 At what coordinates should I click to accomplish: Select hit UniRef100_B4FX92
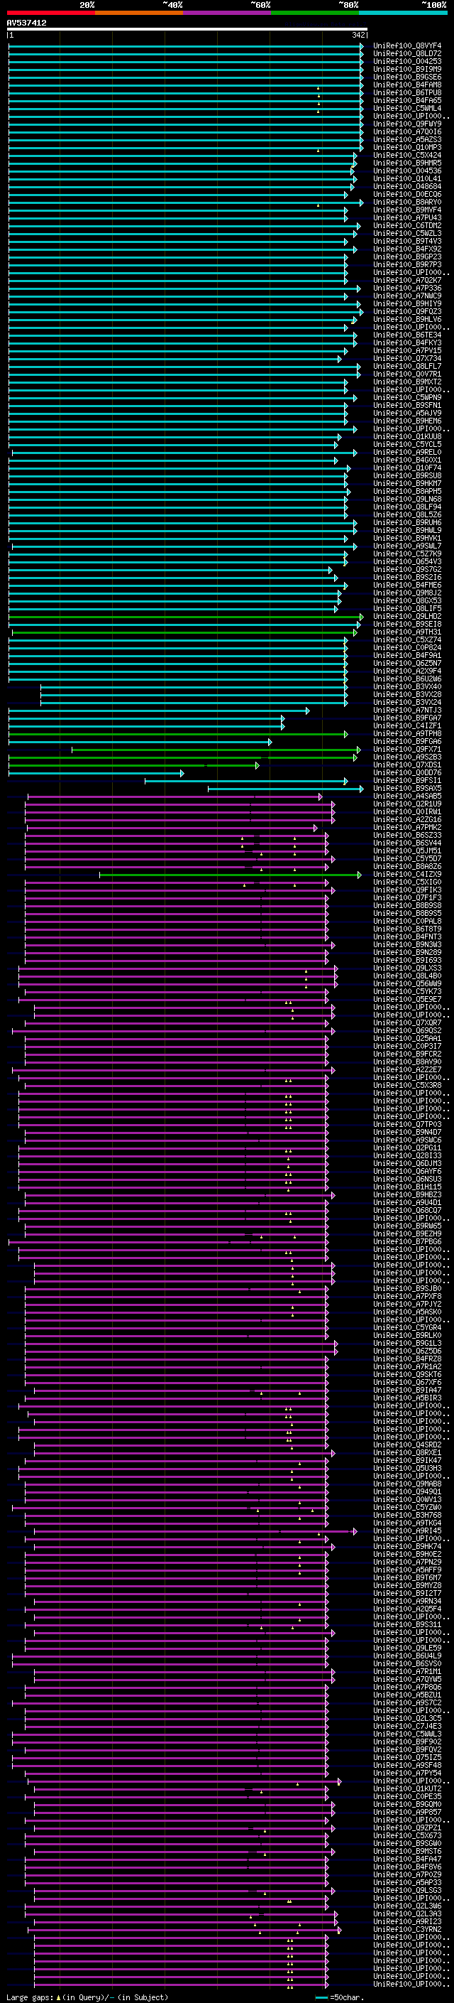click(x=407, y=249)
